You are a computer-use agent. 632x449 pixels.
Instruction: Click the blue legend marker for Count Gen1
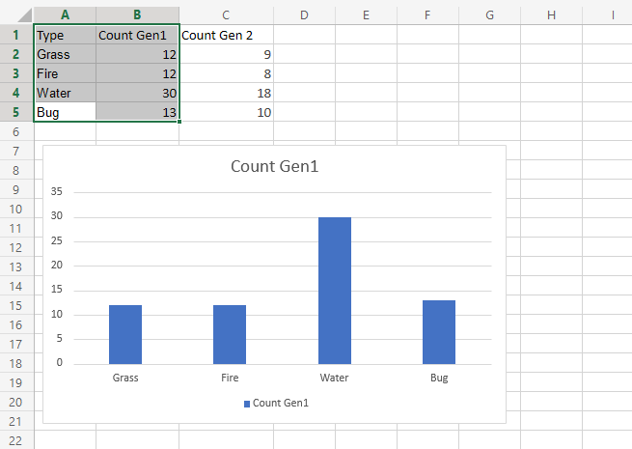pos(247,404)
